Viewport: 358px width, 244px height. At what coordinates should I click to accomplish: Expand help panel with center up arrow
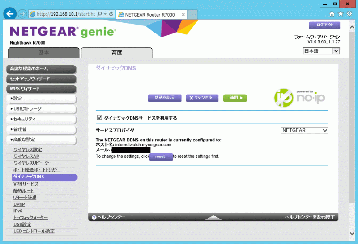[213, 218]
